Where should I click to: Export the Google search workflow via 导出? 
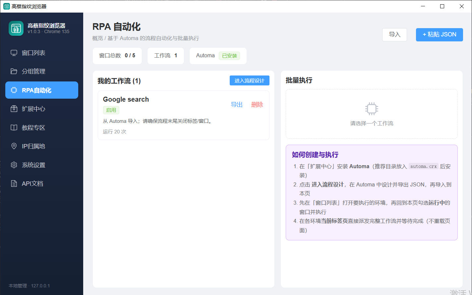coord(237,105)
